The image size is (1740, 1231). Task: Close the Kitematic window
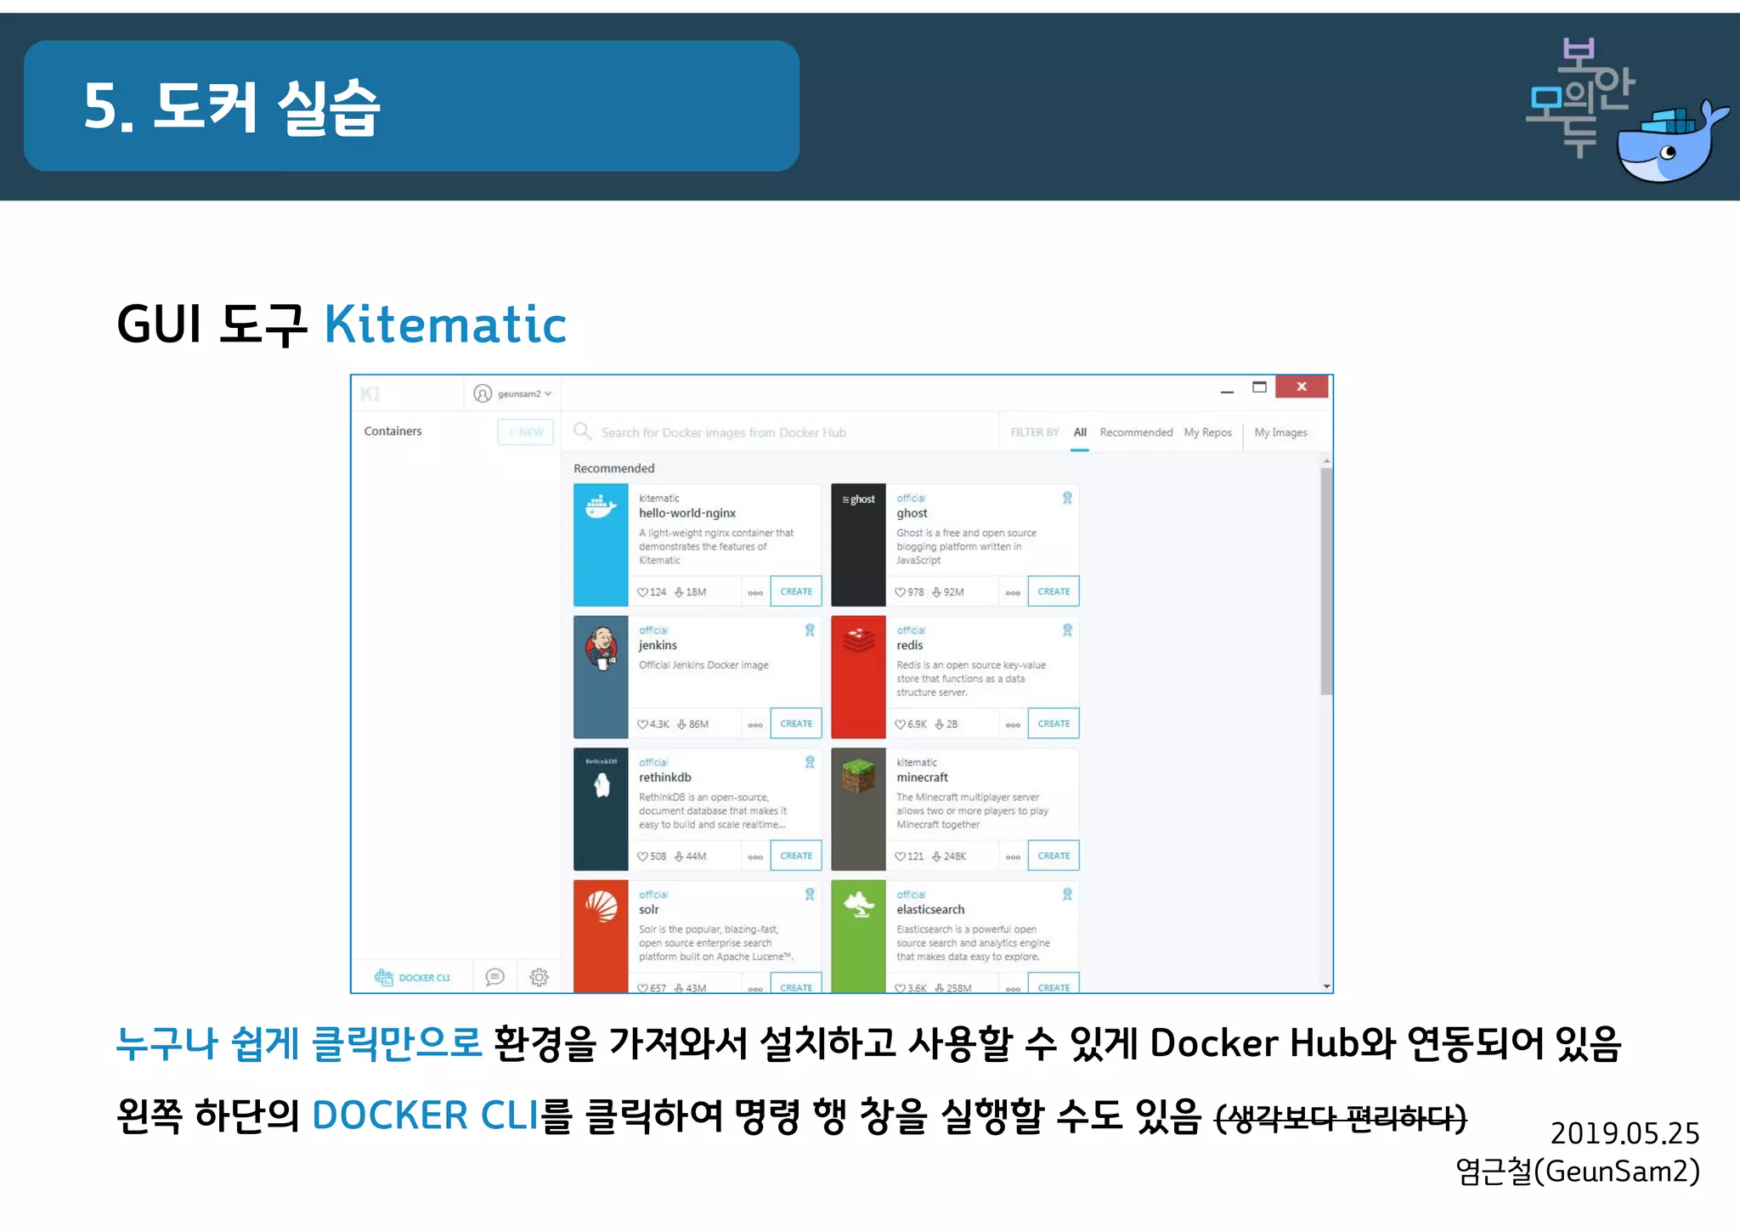[x=1301, y=387]
